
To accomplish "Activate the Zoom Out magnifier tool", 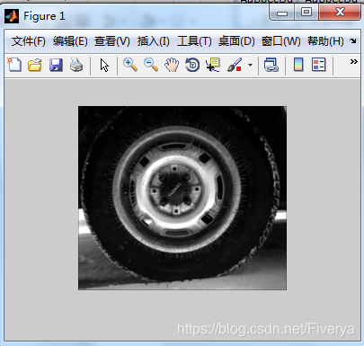I will pyautogui.click(x=151, y=65).
